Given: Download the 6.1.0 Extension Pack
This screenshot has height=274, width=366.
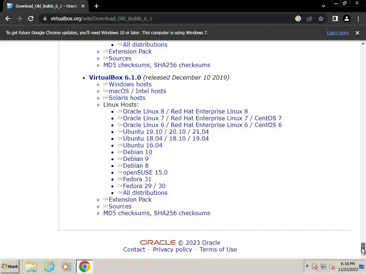Looking at the screenshot, I should [130, 199].
